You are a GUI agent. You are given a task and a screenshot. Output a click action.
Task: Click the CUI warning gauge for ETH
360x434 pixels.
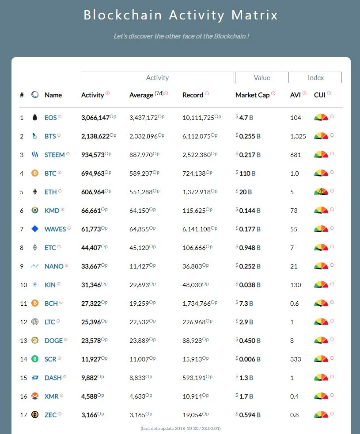tap(321, 192)
